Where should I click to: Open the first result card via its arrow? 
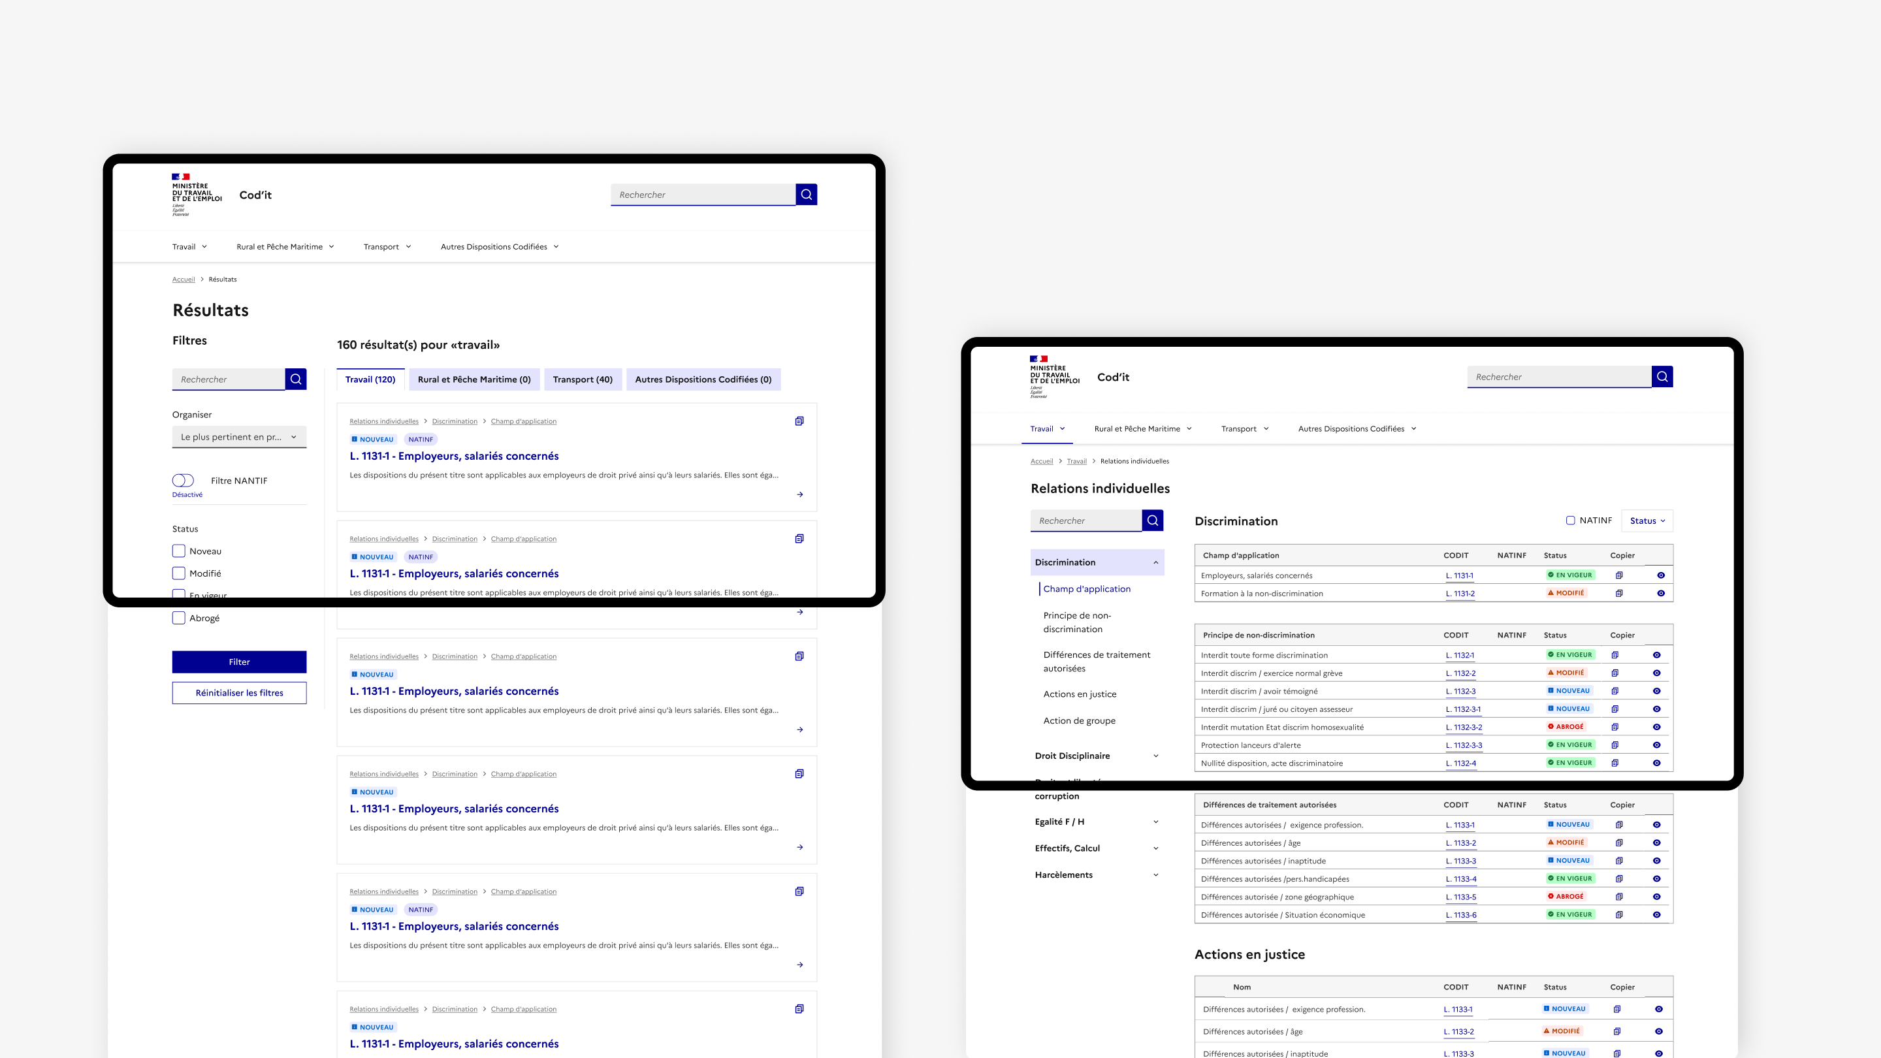pyautogui.click(x=799, y=494)
